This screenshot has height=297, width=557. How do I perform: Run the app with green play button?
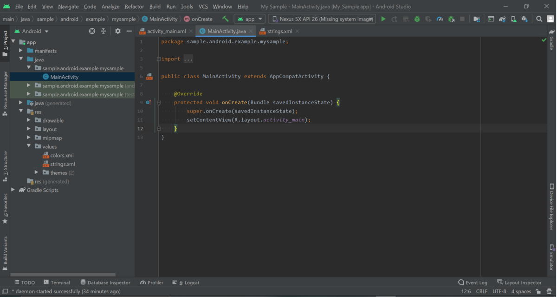coord(383,19)
